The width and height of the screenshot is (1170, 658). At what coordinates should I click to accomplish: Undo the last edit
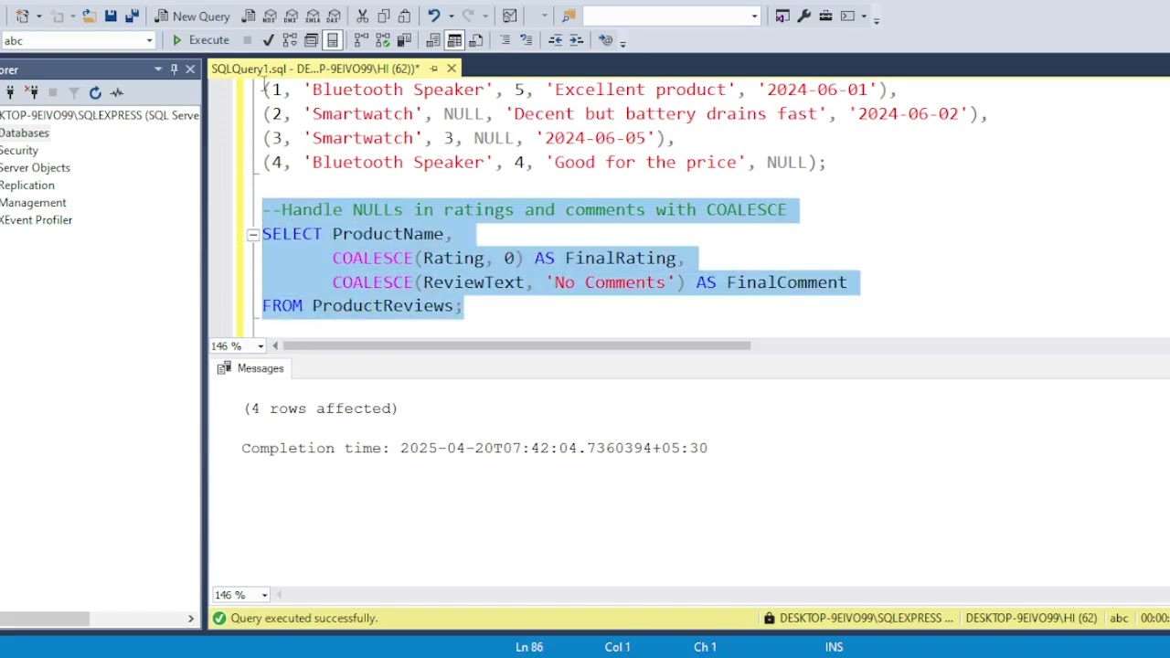(434, 16)
